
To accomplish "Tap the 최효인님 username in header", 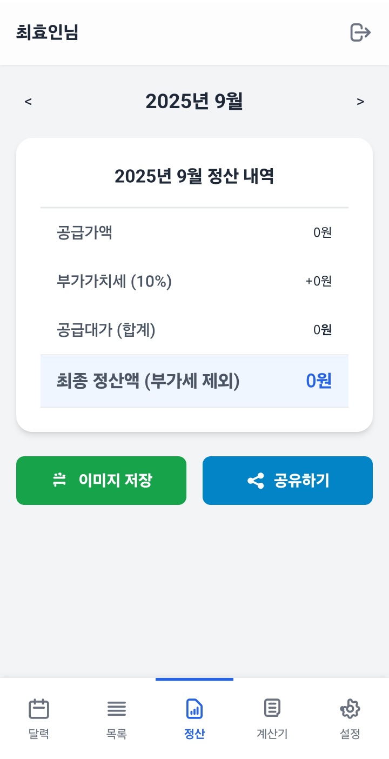I will click(x=48, y=32).
